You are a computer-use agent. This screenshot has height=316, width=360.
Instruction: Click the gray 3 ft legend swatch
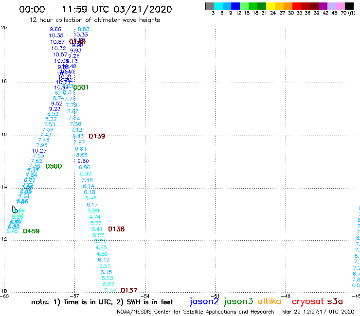pos(210,6)
